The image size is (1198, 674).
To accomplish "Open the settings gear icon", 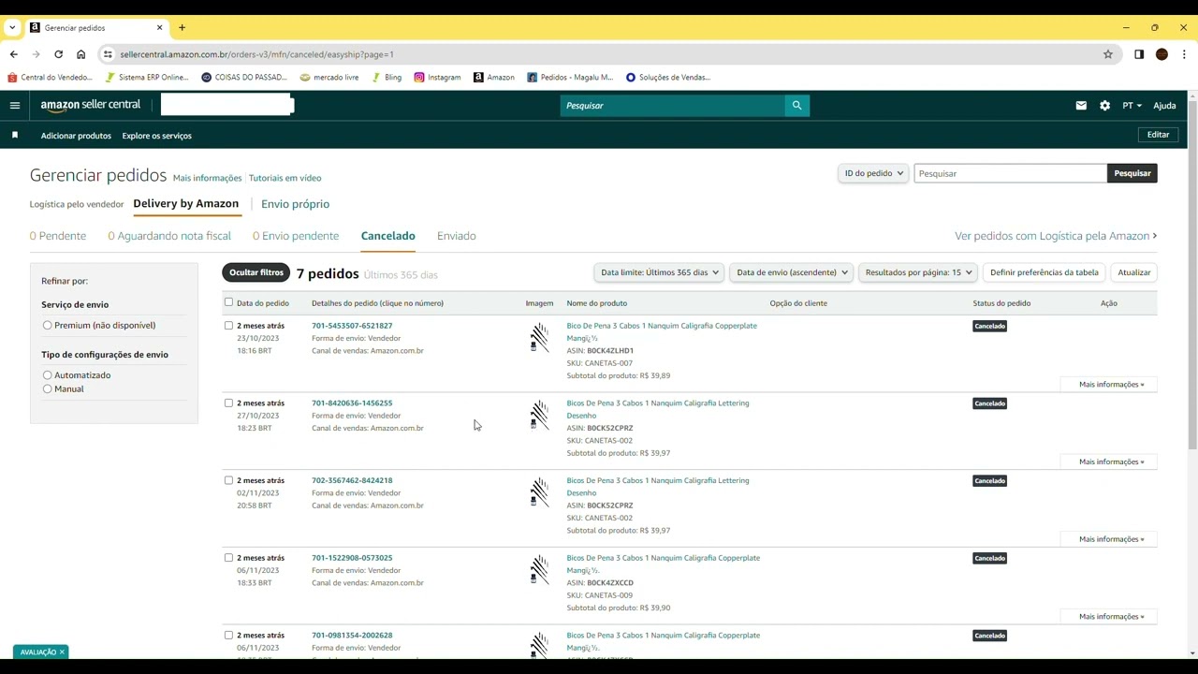I will (x=1104, y=106).
